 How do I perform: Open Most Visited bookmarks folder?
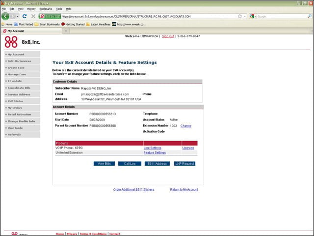(24, 24)
